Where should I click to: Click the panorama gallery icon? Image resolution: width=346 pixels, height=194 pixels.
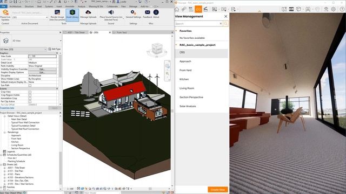coord(291,9)
